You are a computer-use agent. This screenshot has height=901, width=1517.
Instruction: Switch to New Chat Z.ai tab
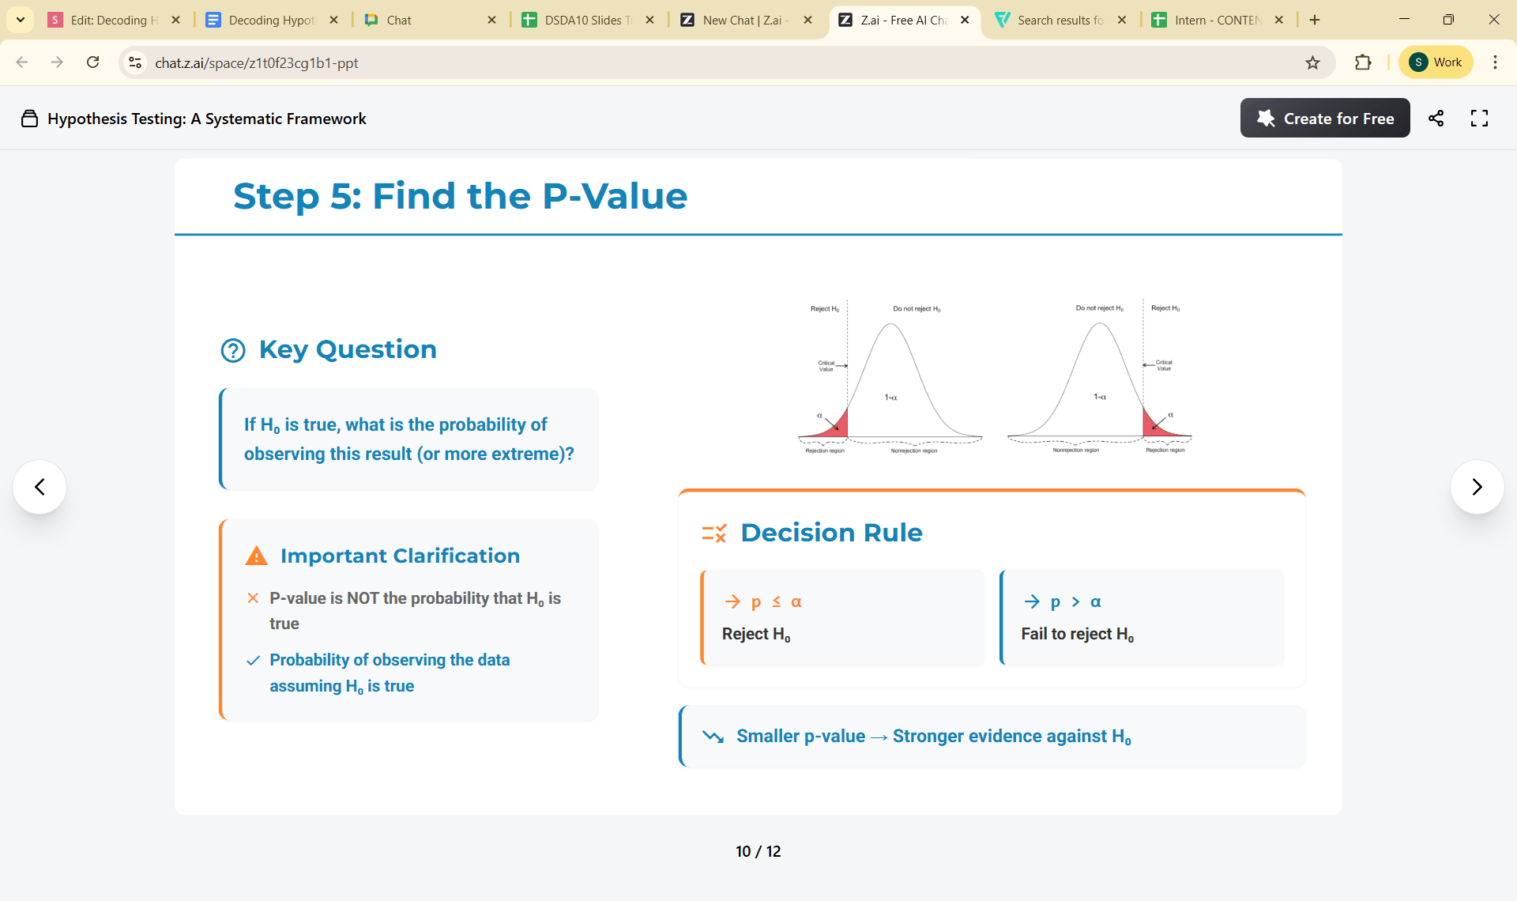[x=744, y=20]
